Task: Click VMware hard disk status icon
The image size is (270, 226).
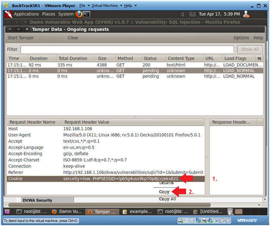Action: [x=180, y=220]
